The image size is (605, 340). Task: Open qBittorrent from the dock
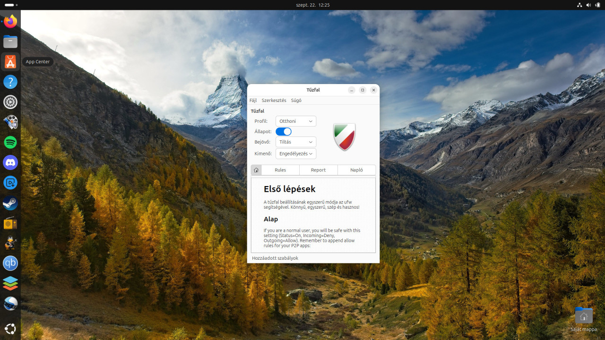10,263
